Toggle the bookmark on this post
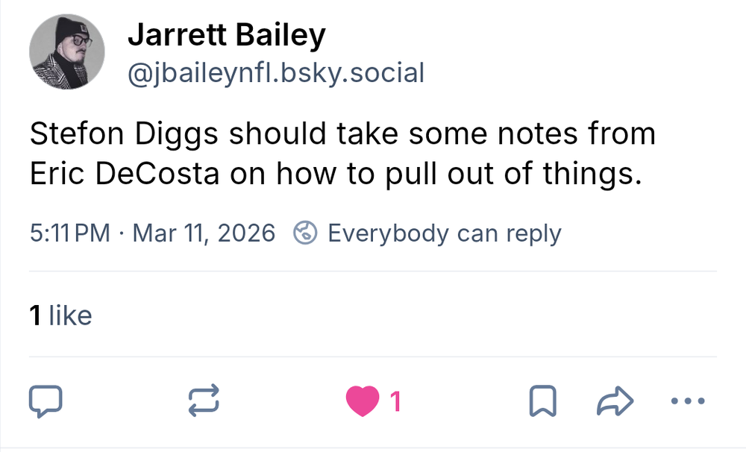746x452 pixels. [x=544, y=401]
